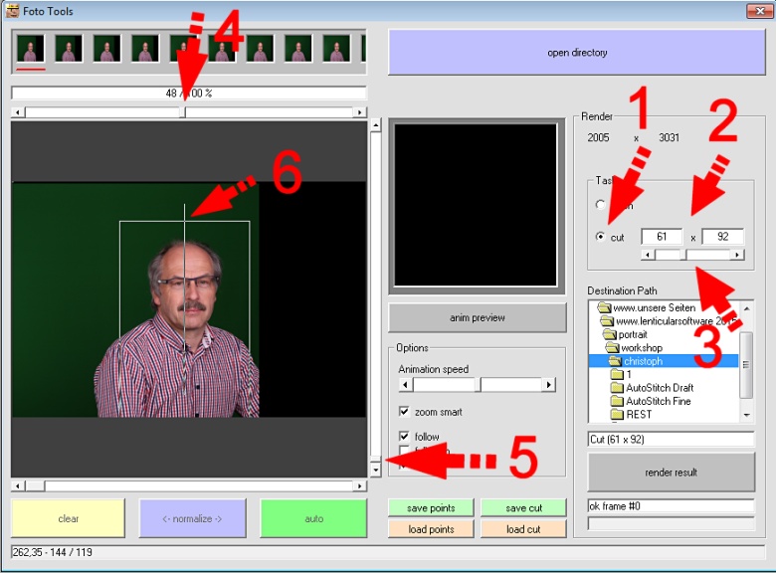Toggle the zoom smart checkbox
776x573 pixels.
coord(404,412)
